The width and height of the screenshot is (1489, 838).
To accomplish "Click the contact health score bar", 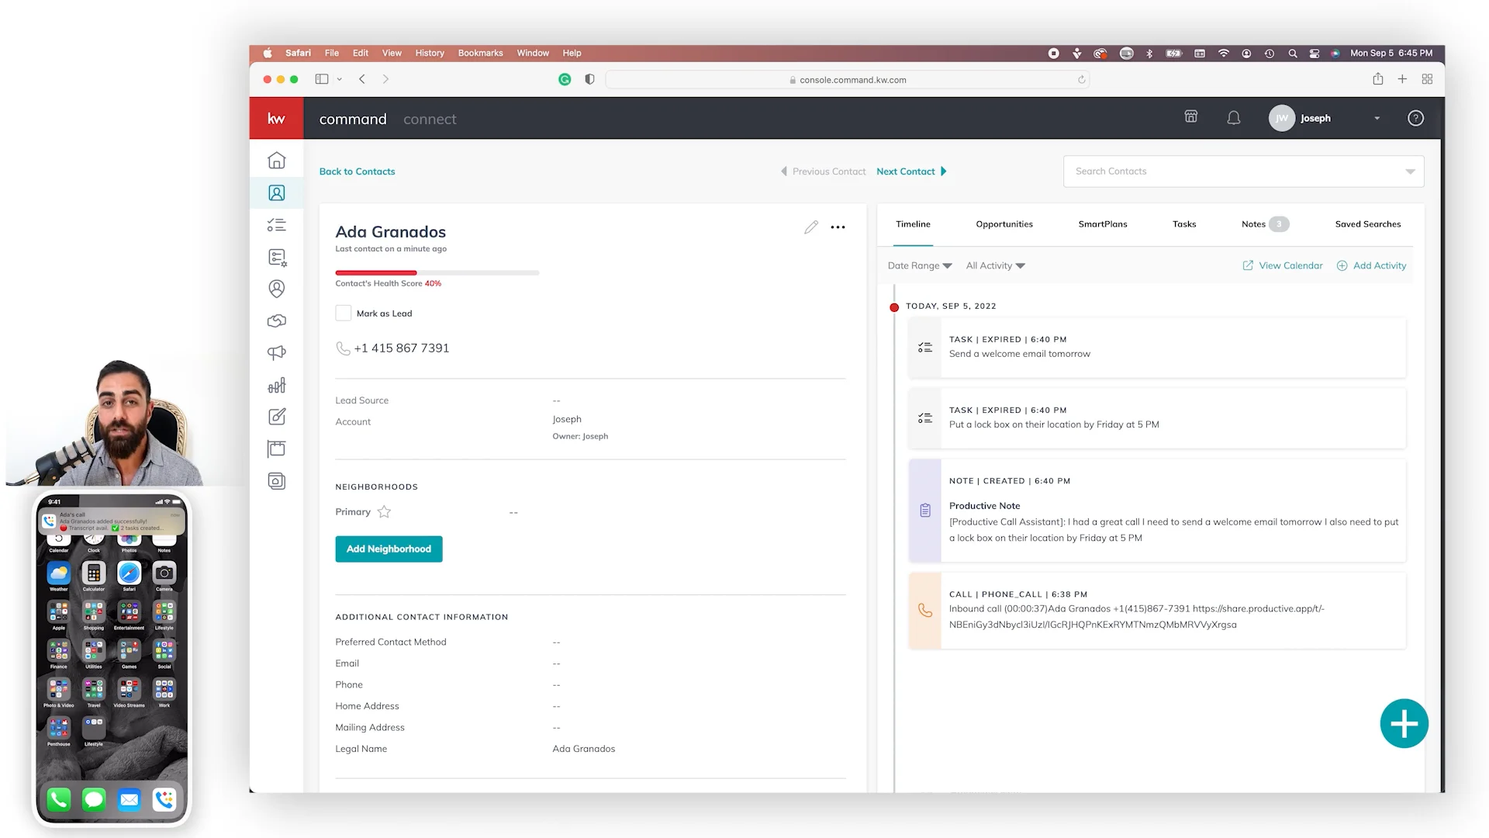I will (437, 273).
